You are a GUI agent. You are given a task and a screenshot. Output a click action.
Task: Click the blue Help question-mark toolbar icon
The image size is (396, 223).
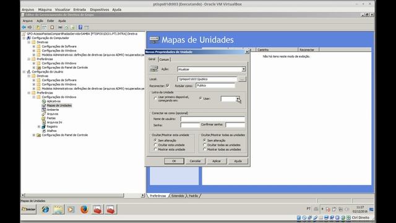point(80,27)
